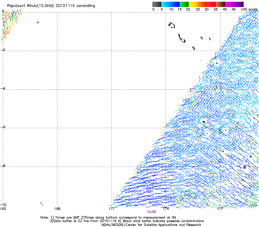The height and width of the screenshot is (227, 259).
Task: Click the latitude axis label '-10'
Action: pos(3,205)
